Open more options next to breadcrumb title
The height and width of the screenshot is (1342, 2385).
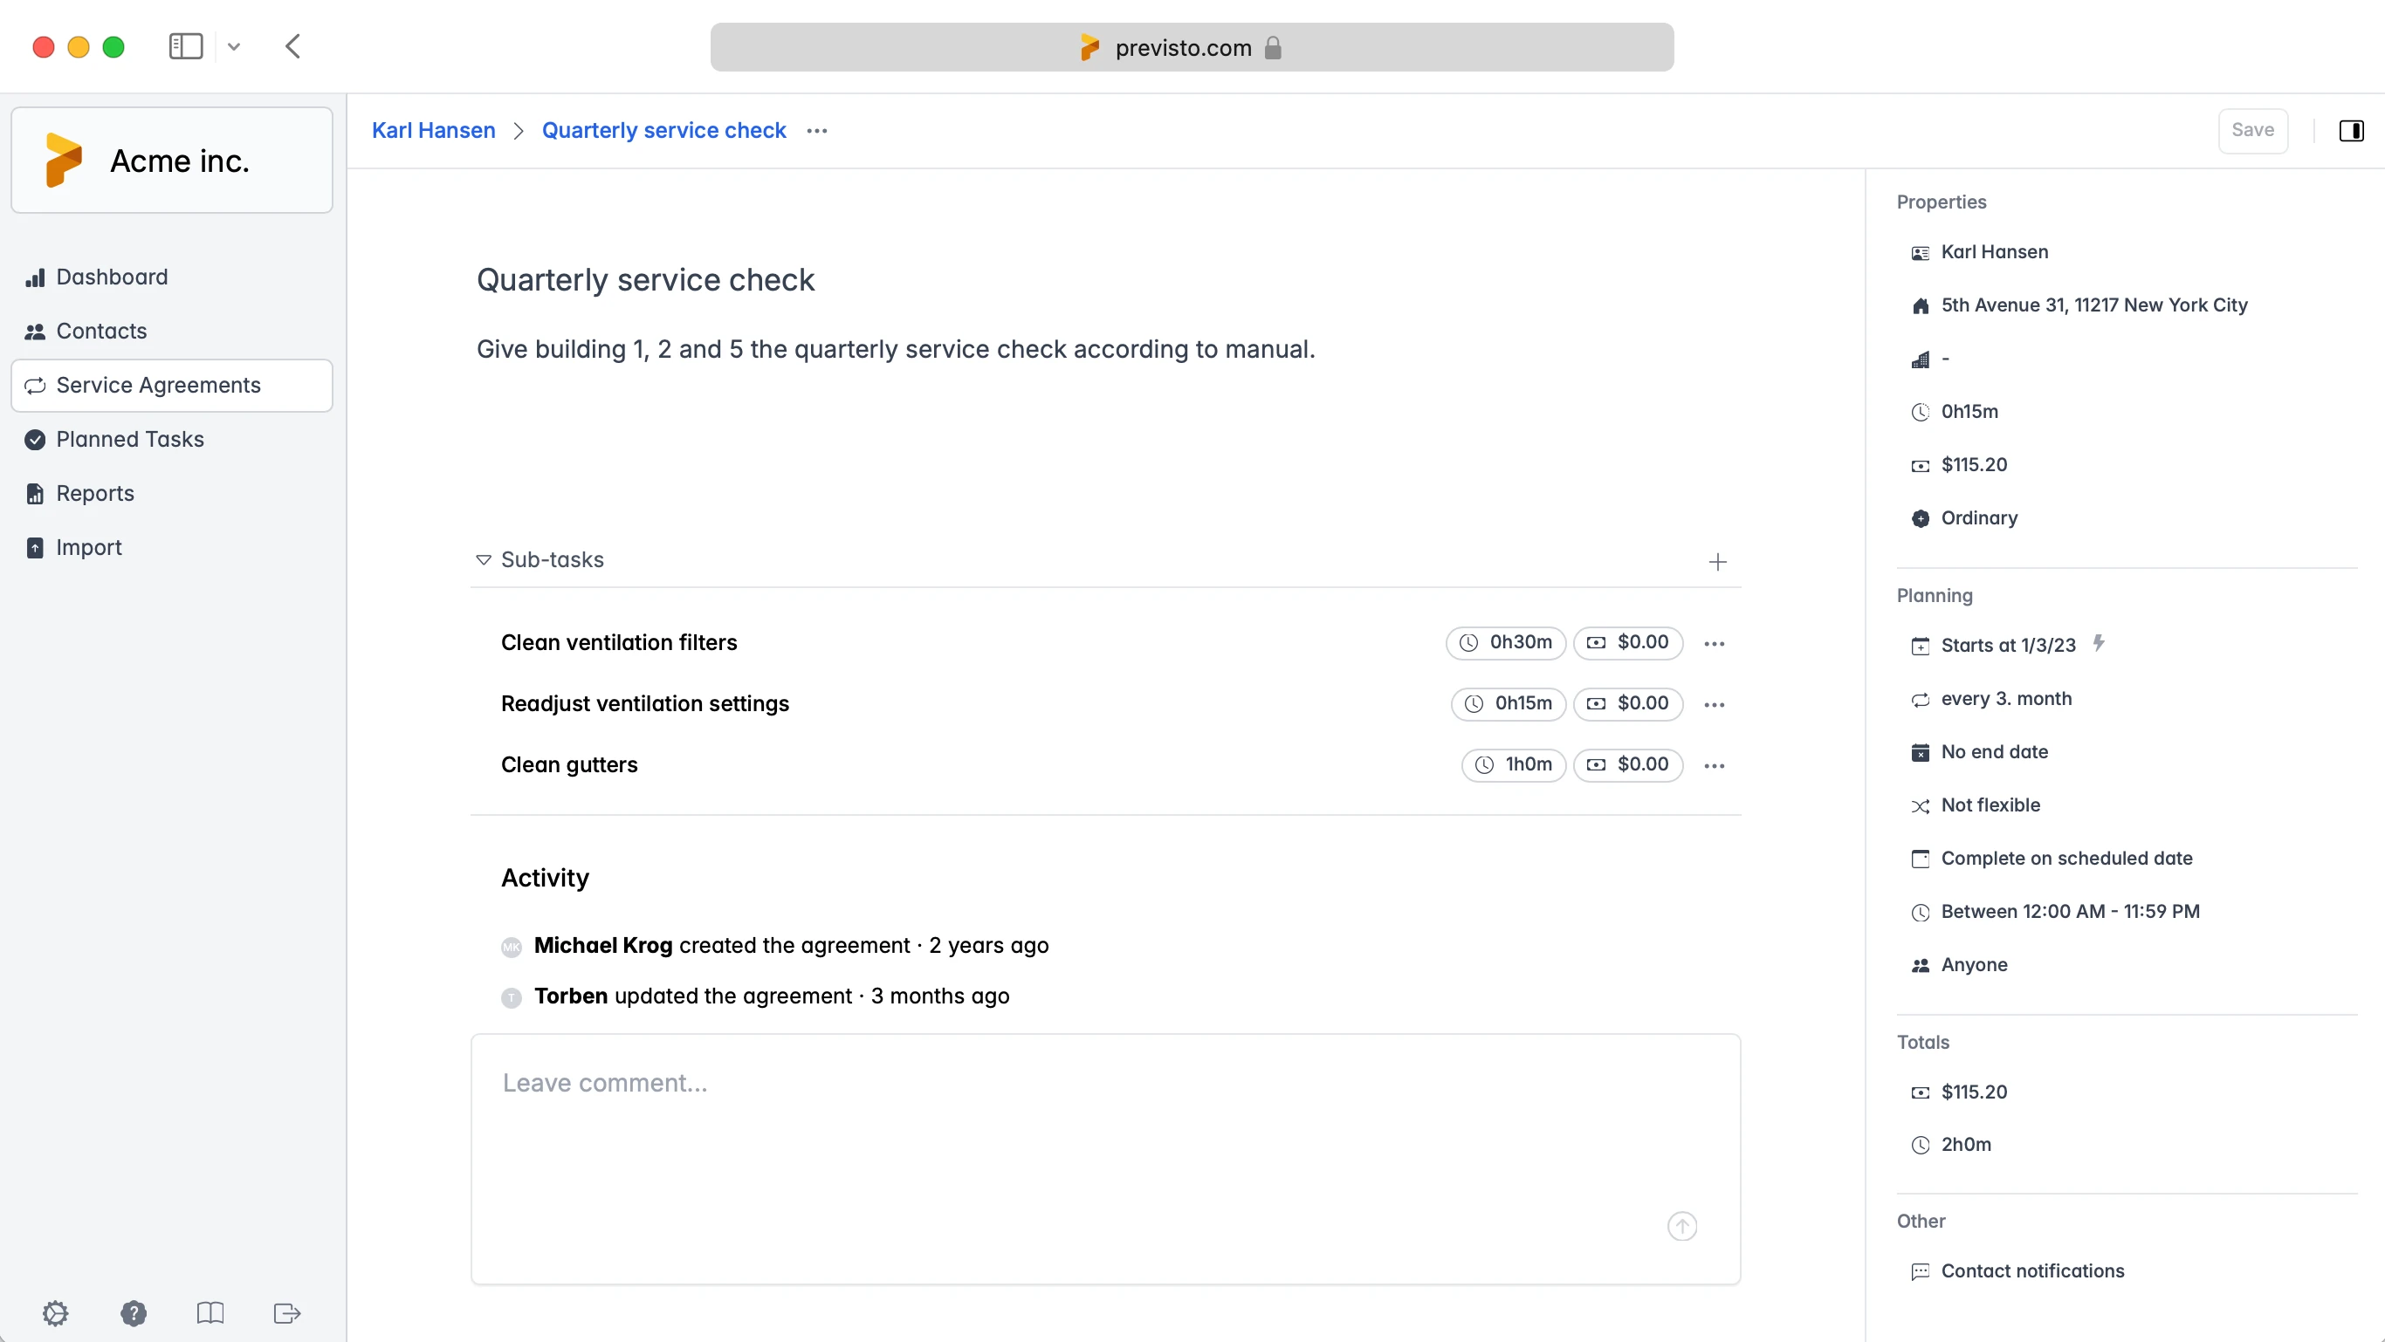(816, 131)
